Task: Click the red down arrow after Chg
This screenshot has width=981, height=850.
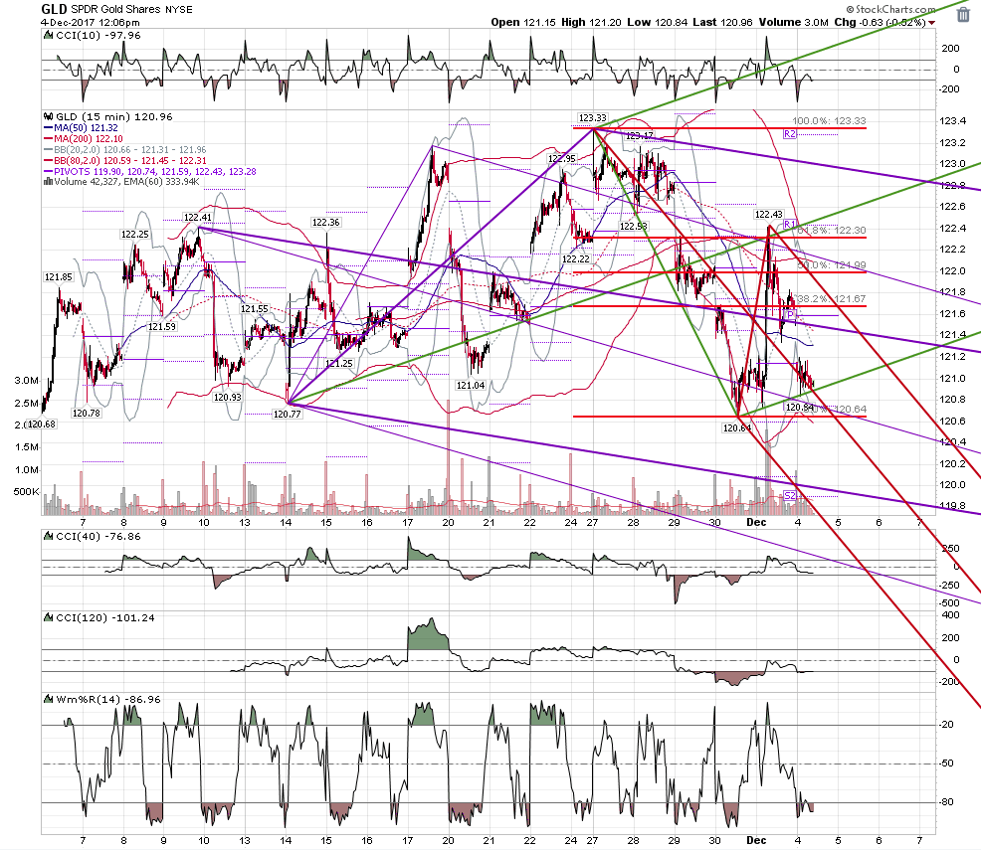Action: click(931, 23)
